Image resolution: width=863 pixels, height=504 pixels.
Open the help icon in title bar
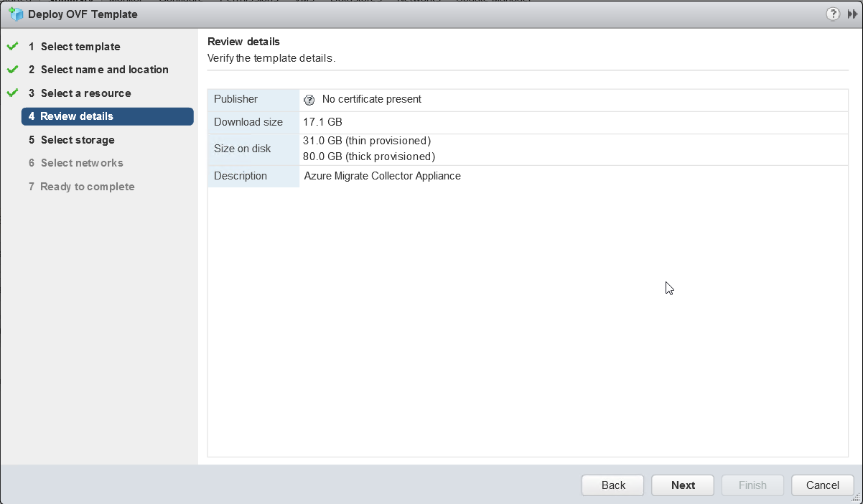click(833, 14)
